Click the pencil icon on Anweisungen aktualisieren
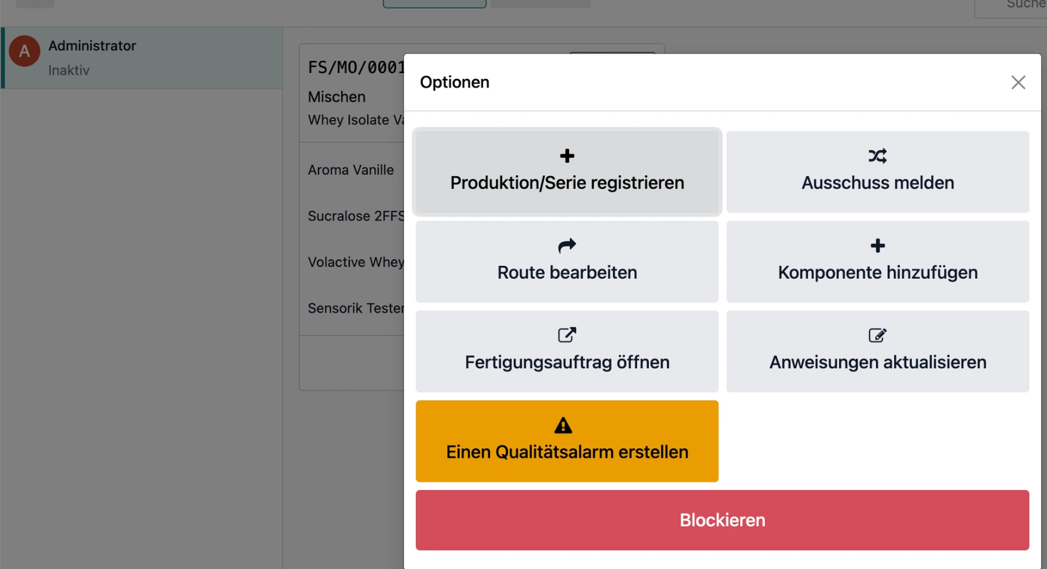 pyautogui.click(x=877, y=335)
